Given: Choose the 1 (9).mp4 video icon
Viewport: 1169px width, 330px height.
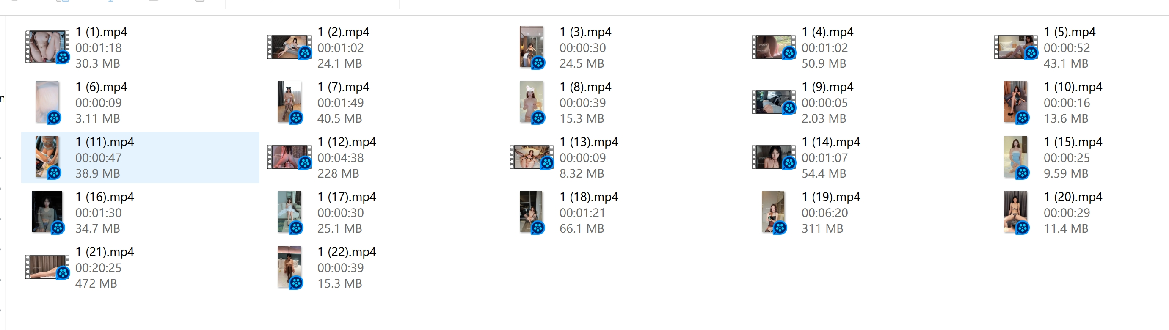Looking at the screenshot, I should [x=773, y=102].
